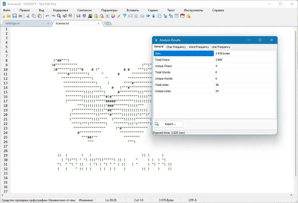
Task: Click the 3 876 Bytes status field
Action: [x=166, y=200]
